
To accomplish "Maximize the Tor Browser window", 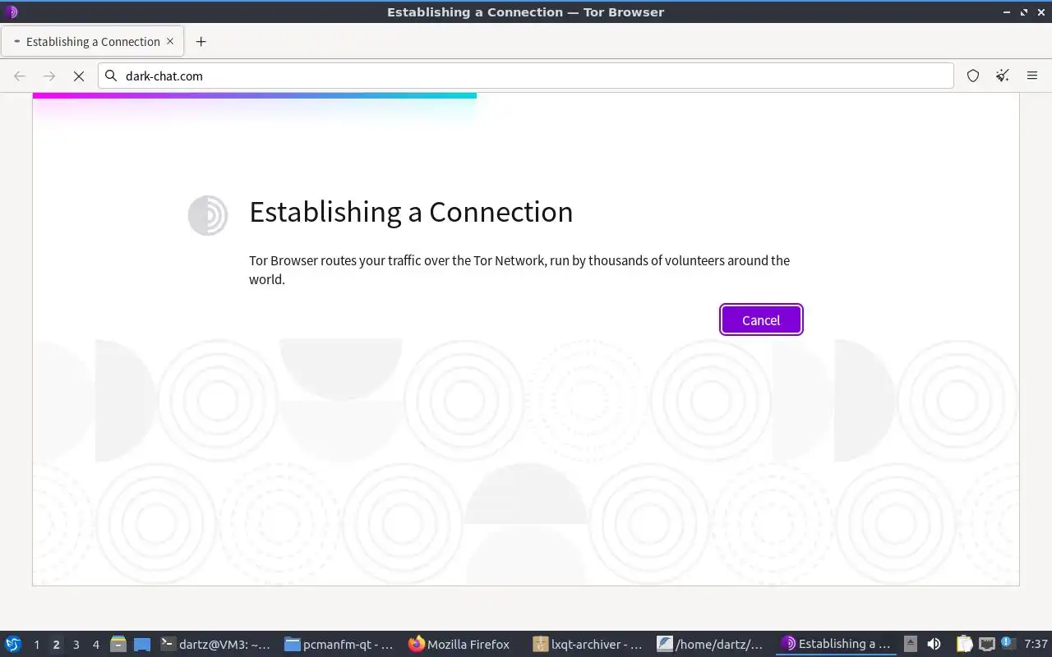I will click(x=1024, y=11).
